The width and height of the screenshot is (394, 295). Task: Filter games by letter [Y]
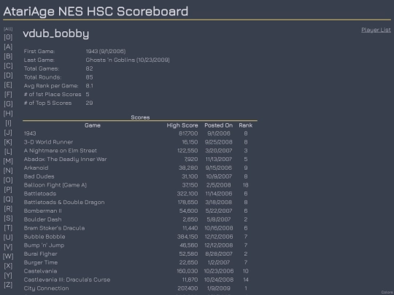pyautogui.click(x=8, y=275)
